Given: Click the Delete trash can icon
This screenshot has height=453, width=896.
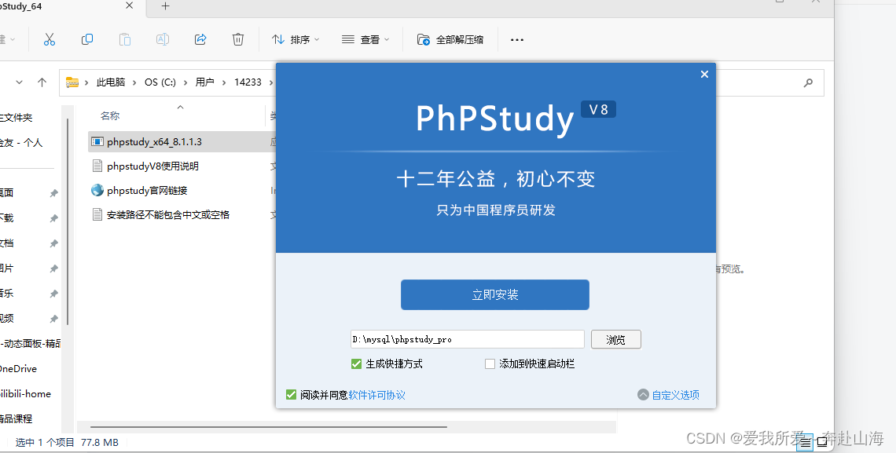Looking at the screenshot, I should point(238,39).
